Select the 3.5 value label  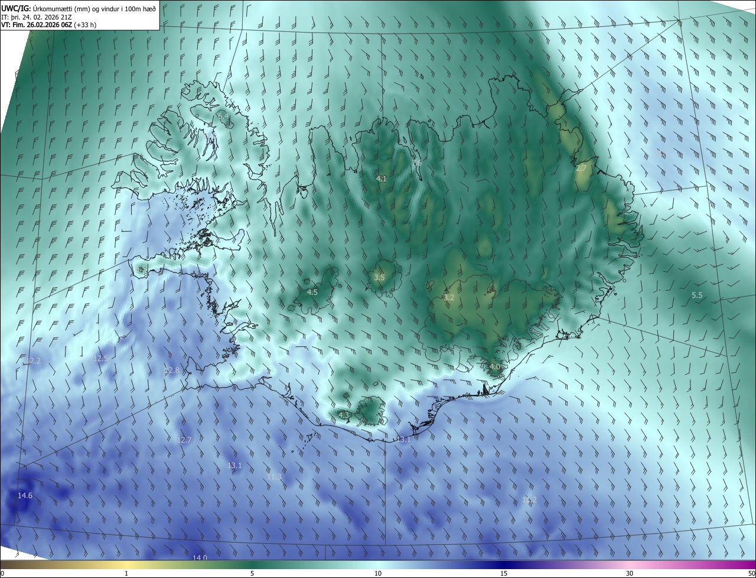coord(380,277)
